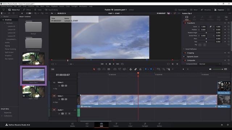Image resolution: width=232 pixels, height=130 pixels.
Task: Switch to the Deliver page
Action: pyautogui.click(x=159, y=125)
